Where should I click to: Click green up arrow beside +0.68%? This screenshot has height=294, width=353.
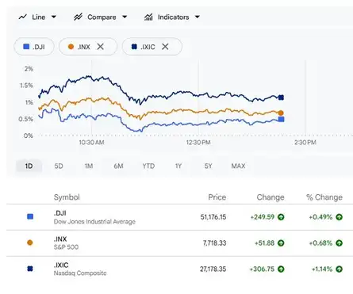point(340,243)
